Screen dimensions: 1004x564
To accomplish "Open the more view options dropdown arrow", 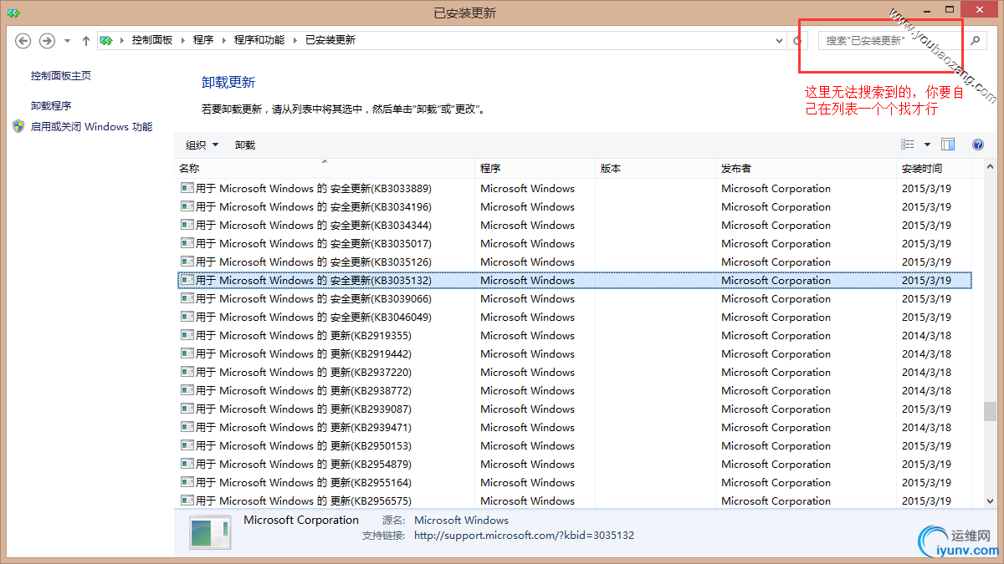I will tap(927, 145).
